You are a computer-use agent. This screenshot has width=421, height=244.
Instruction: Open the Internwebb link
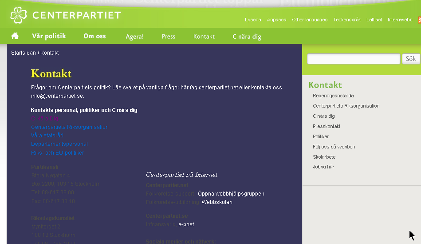400,20
